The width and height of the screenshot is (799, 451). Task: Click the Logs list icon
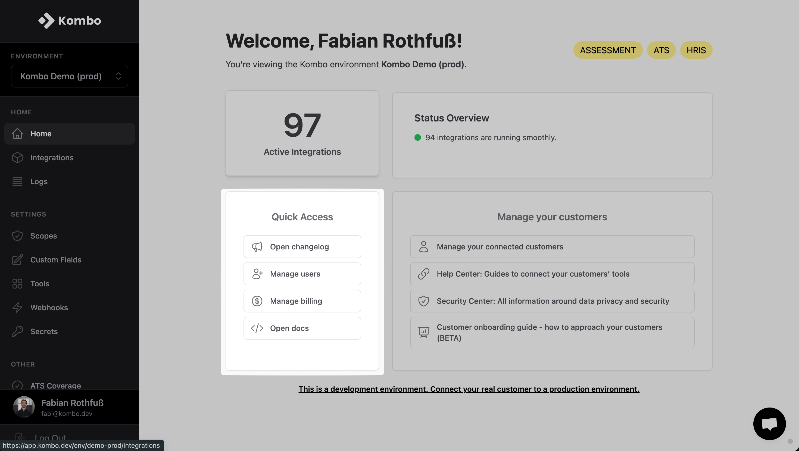17,181
